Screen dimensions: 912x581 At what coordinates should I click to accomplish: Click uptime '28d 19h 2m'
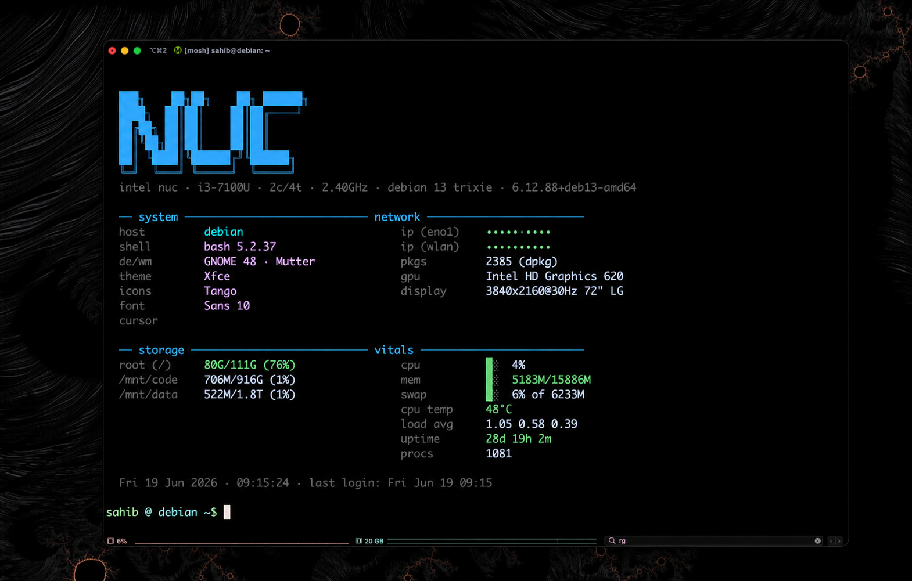click(x=519, y=439)
